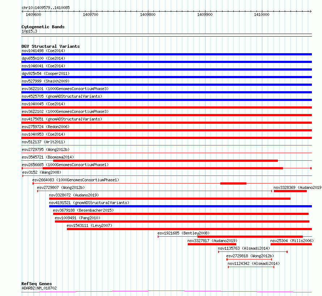Open variant dgv925n54 (Cooper2011)
Screen dimensions: 322x296
pos(46,73)
